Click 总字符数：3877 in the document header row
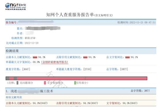Viewport: 160px width, 107px height. click(x=140, y=91)
